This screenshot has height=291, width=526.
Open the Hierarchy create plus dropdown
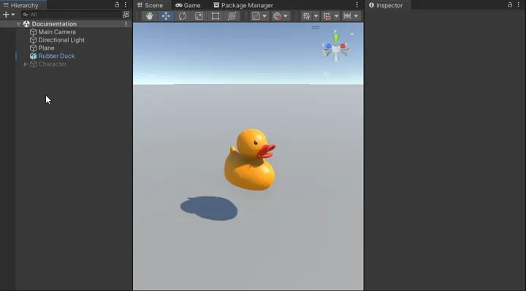(x=8, y=15)
